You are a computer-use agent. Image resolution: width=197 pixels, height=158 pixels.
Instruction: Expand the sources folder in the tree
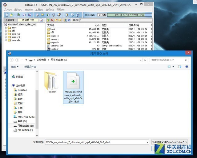(6, 34)
